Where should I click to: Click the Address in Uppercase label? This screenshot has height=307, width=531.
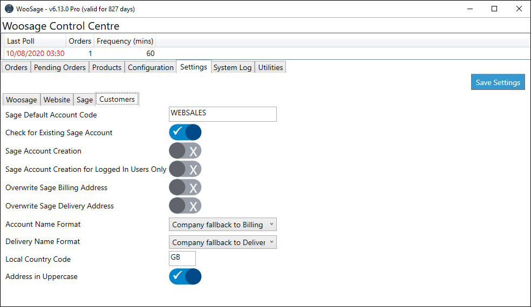coord(42,277)
